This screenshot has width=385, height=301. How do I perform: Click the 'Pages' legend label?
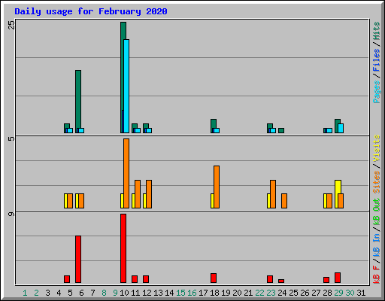point(377,92)
